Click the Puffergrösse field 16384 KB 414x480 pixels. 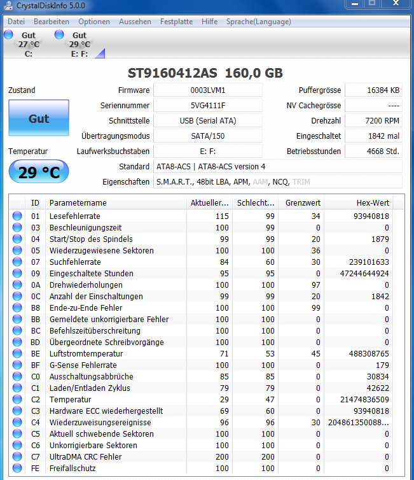point(374,90)
